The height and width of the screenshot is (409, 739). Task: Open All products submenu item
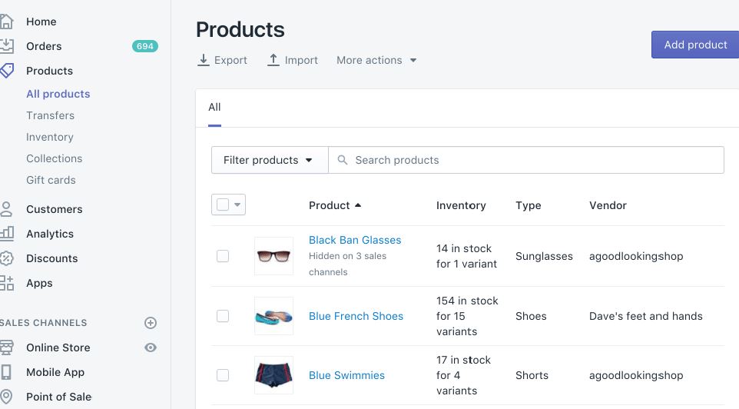[58, 94]
